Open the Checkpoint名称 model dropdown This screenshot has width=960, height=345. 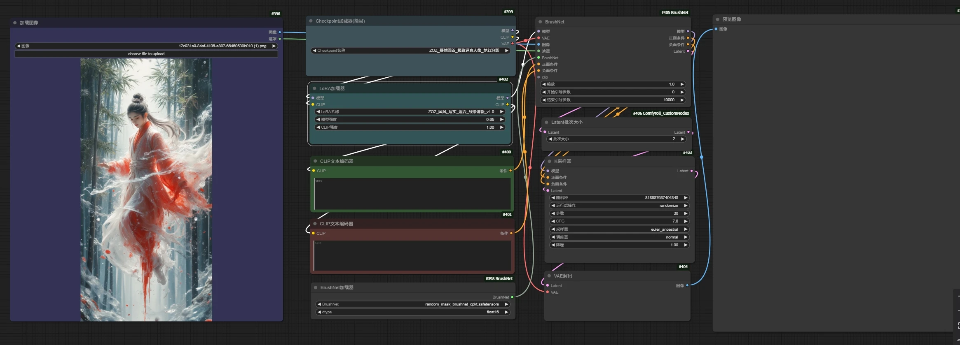click(410, 51)
